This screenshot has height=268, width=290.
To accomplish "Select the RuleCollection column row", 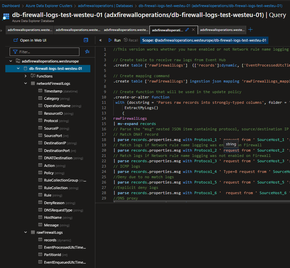I will tap(58, 188).
